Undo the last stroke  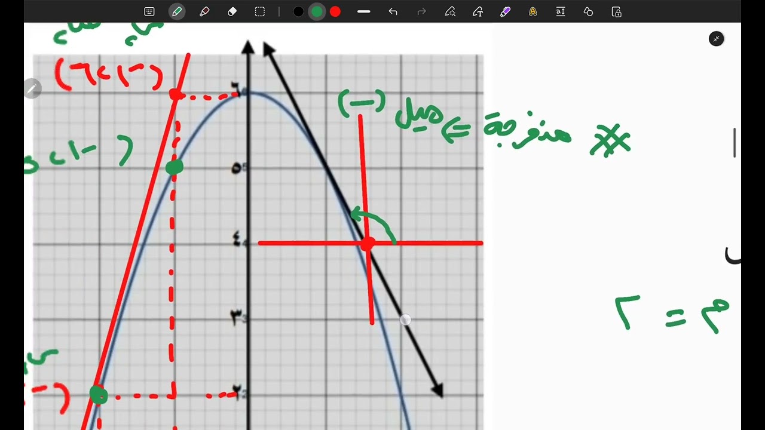click(x=393, y=12)
